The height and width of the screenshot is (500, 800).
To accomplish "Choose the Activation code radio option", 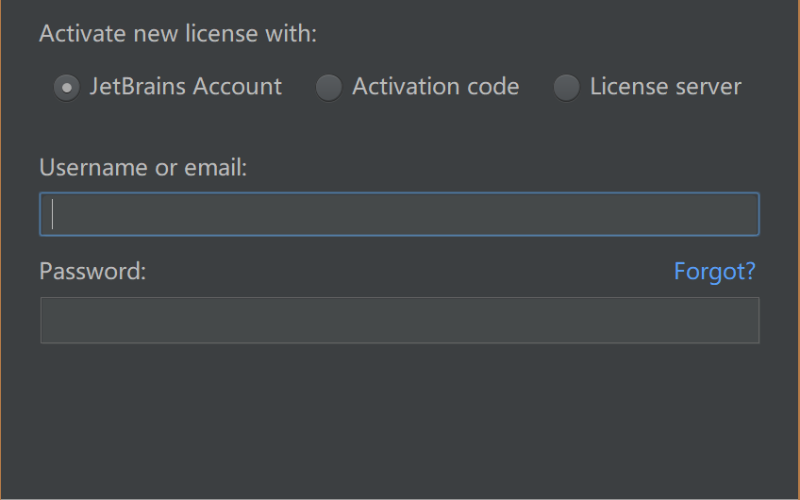I will (x=328, y=87).
